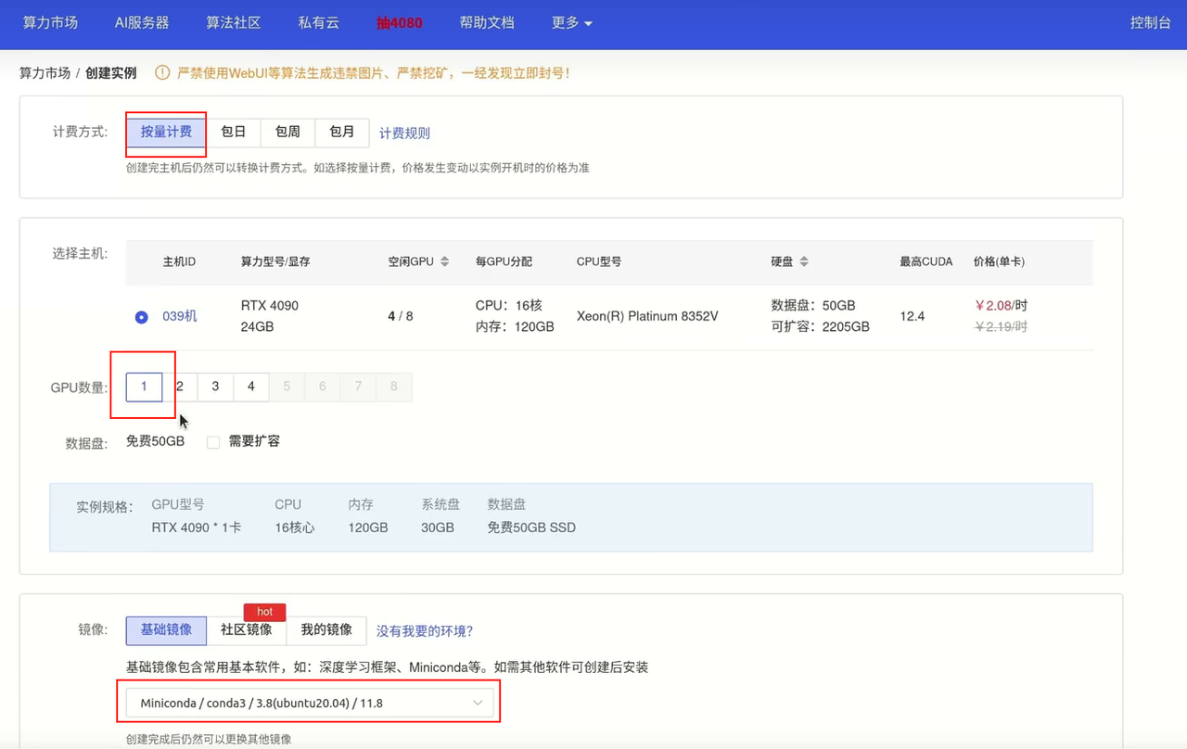This screenshot has width=1187, height=749.
Task: Click the crossed-out ￥2.19/时 price
Action: 1001,326
